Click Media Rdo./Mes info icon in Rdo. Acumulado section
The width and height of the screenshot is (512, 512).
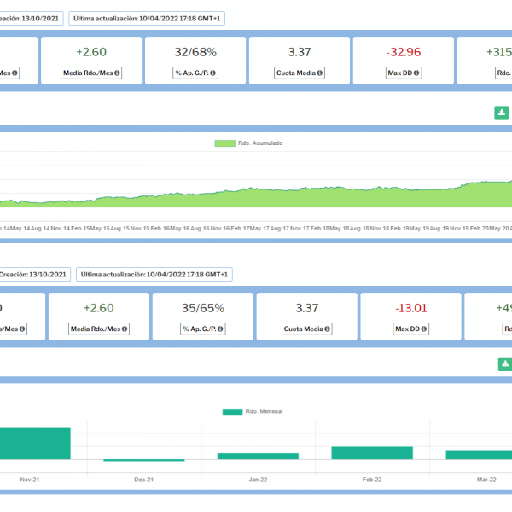point(117,73)
